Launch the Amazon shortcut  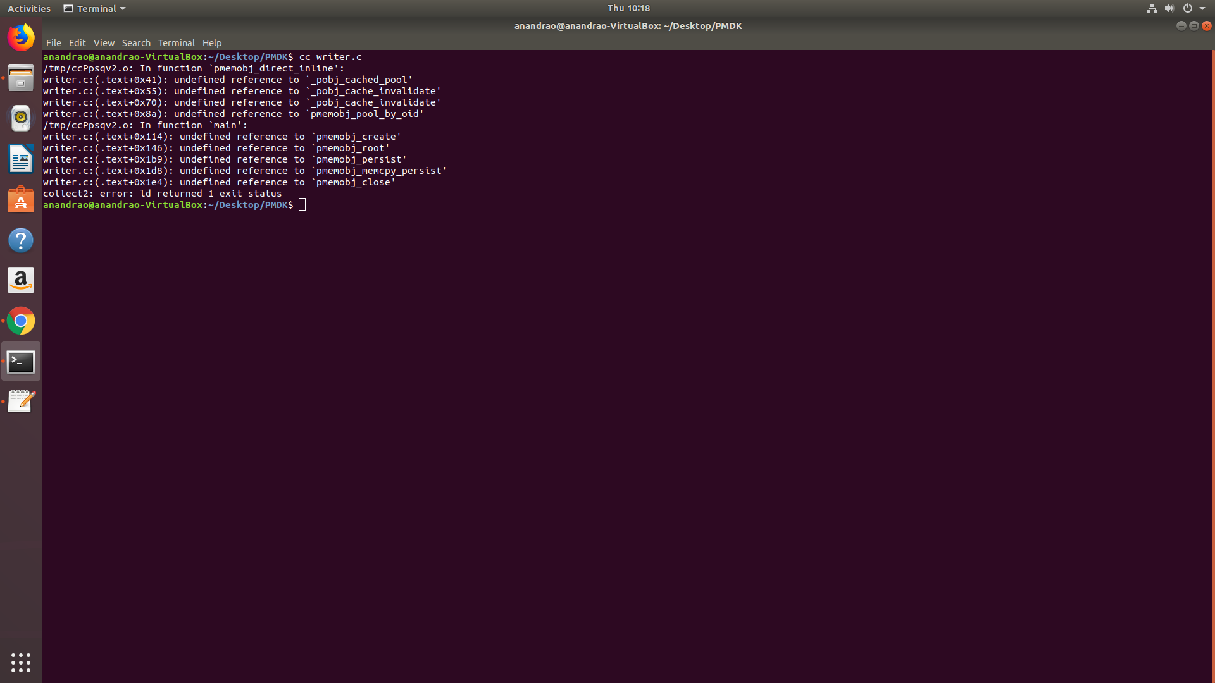21,280
